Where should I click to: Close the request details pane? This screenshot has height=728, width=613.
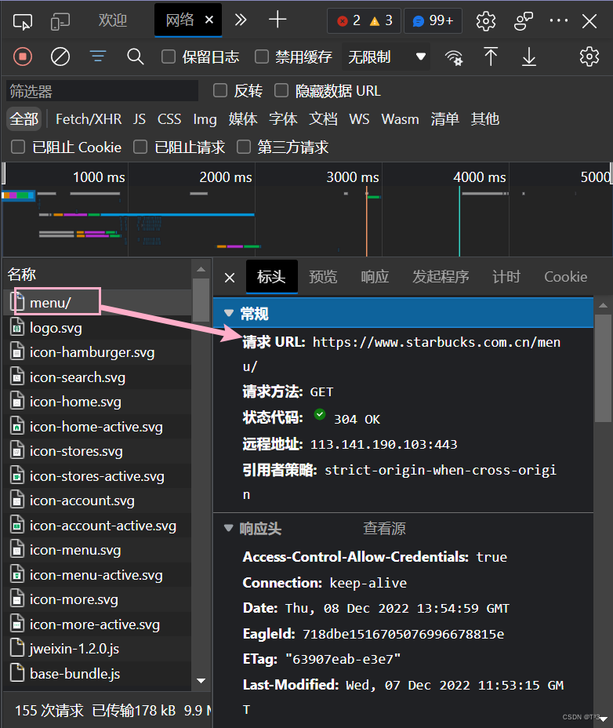pyautogui.click(x=229, y=278)
